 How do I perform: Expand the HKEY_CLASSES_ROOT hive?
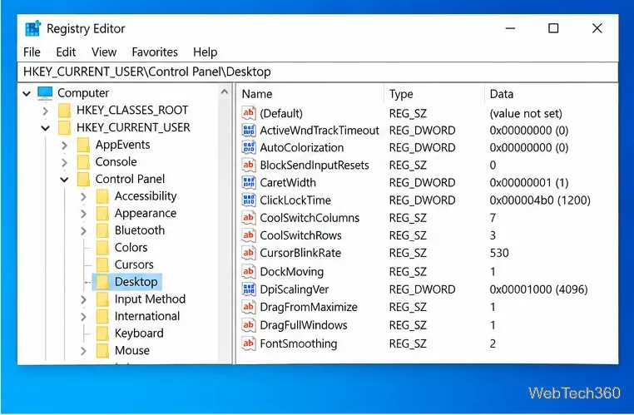click(x=45, y=111)
